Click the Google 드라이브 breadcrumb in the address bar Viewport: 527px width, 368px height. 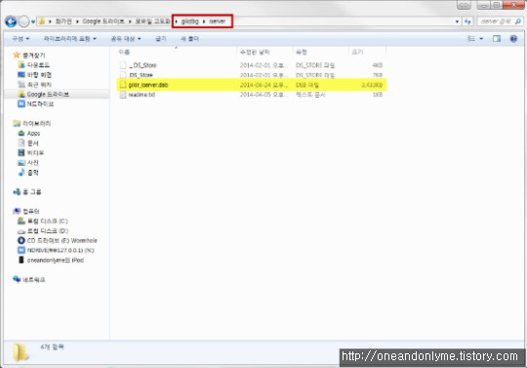(x=103, y=21)
